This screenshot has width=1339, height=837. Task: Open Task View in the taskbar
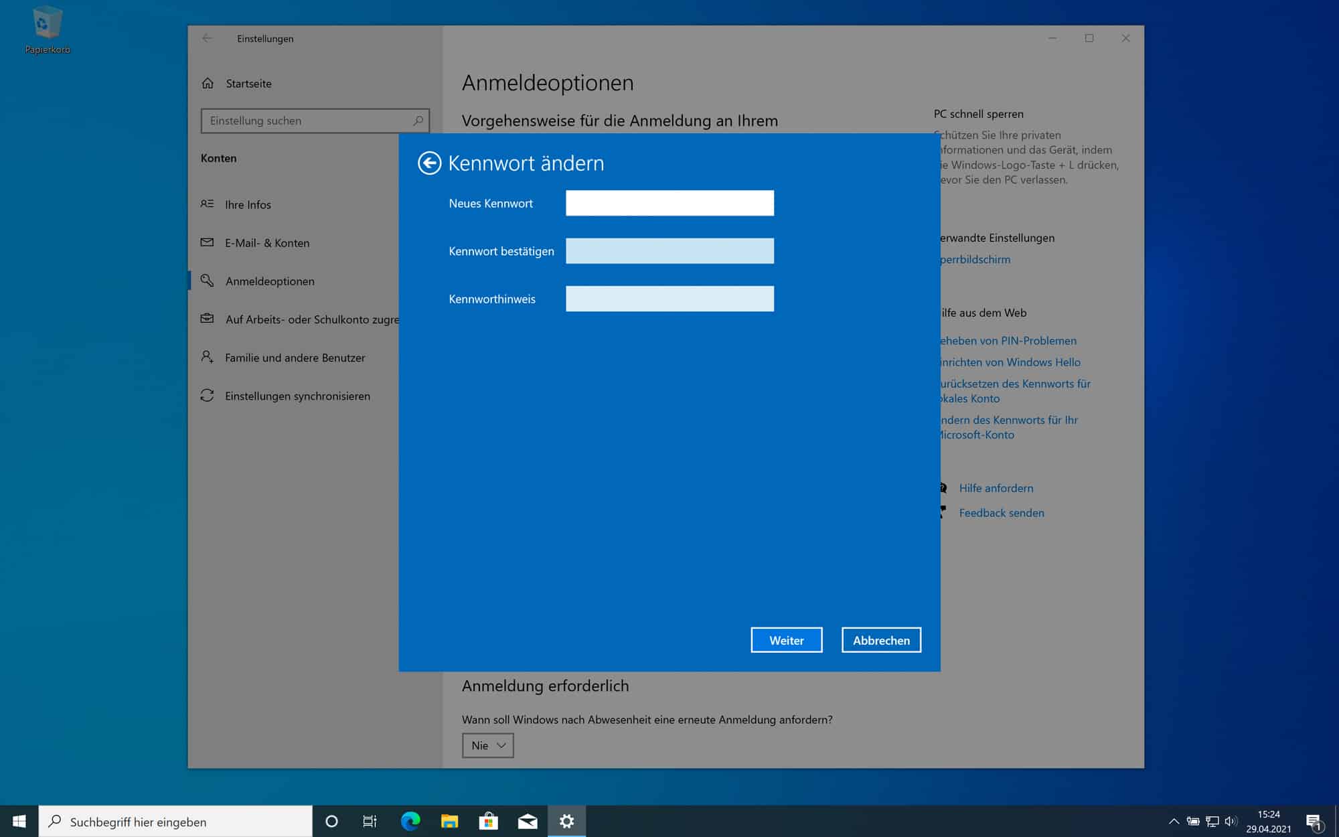370,821
